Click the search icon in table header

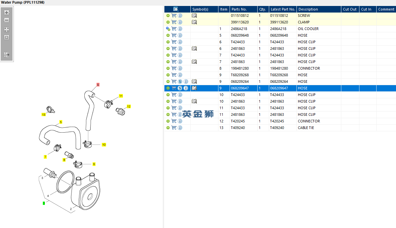[x=176, y=9]
